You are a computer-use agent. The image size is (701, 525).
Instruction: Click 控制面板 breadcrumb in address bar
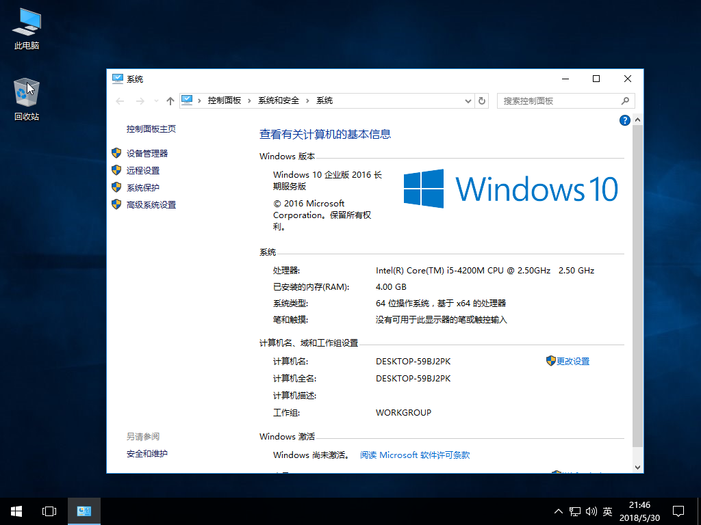pos(225,100)
